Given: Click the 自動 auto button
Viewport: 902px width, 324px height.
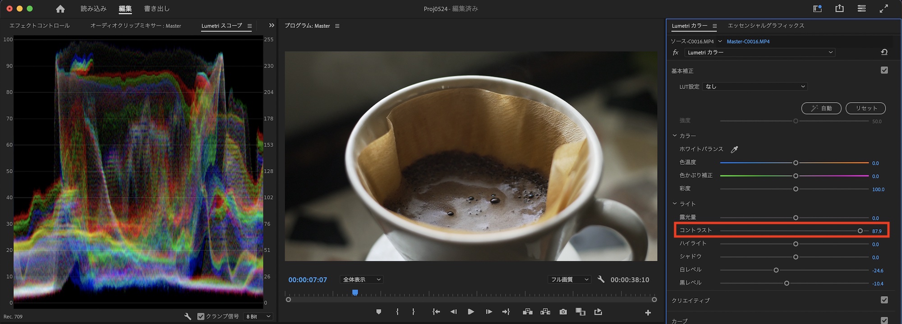Looking at the screenshot, I should coord(821,108).
